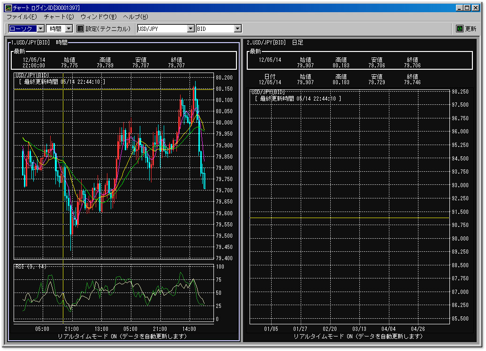Viewport: 486px width, 351px height.
Task: Click the 80.150 price axis label
Action: pyautogui.click(x=224, y=89)
